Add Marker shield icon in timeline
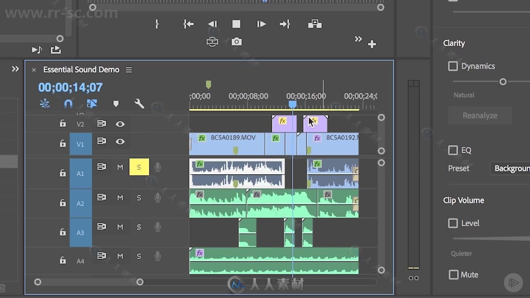The width and height of the screenshot is (530, 298). [x=116, y=103]
